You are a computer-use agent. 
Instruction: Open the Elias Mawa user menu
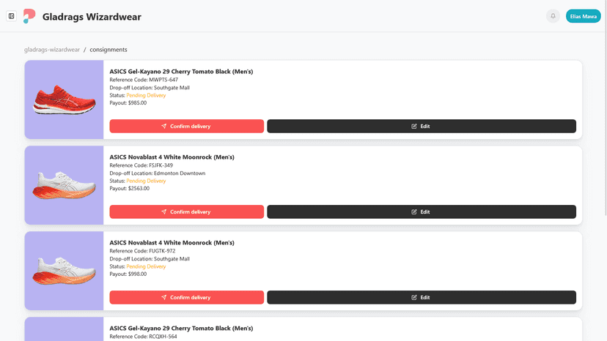583,16
